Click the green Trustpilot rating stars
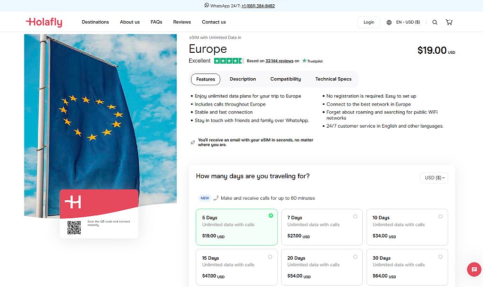Viewport: 483px width, 287px height. coord(228,60)
